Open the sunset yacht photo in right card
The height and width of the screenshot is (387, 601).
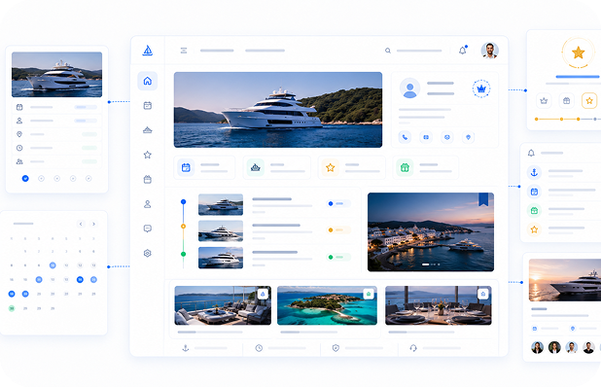coord(565,280)
